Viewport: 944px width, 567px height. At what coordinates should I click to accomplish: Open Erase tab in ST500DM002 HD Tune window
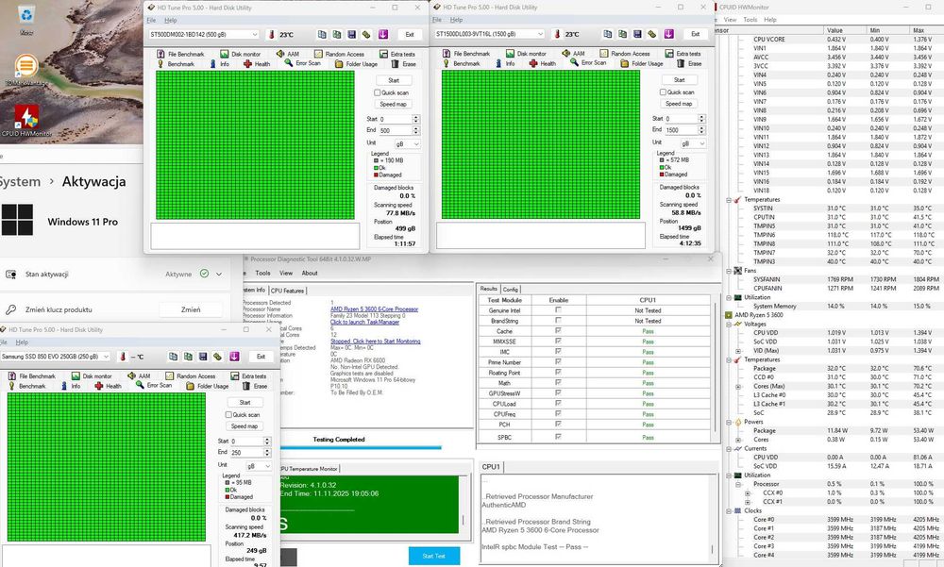[x=403, y=64]
